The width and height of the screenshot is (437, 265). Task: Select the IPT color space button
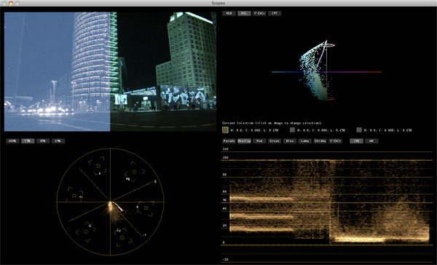pos(275,13)
